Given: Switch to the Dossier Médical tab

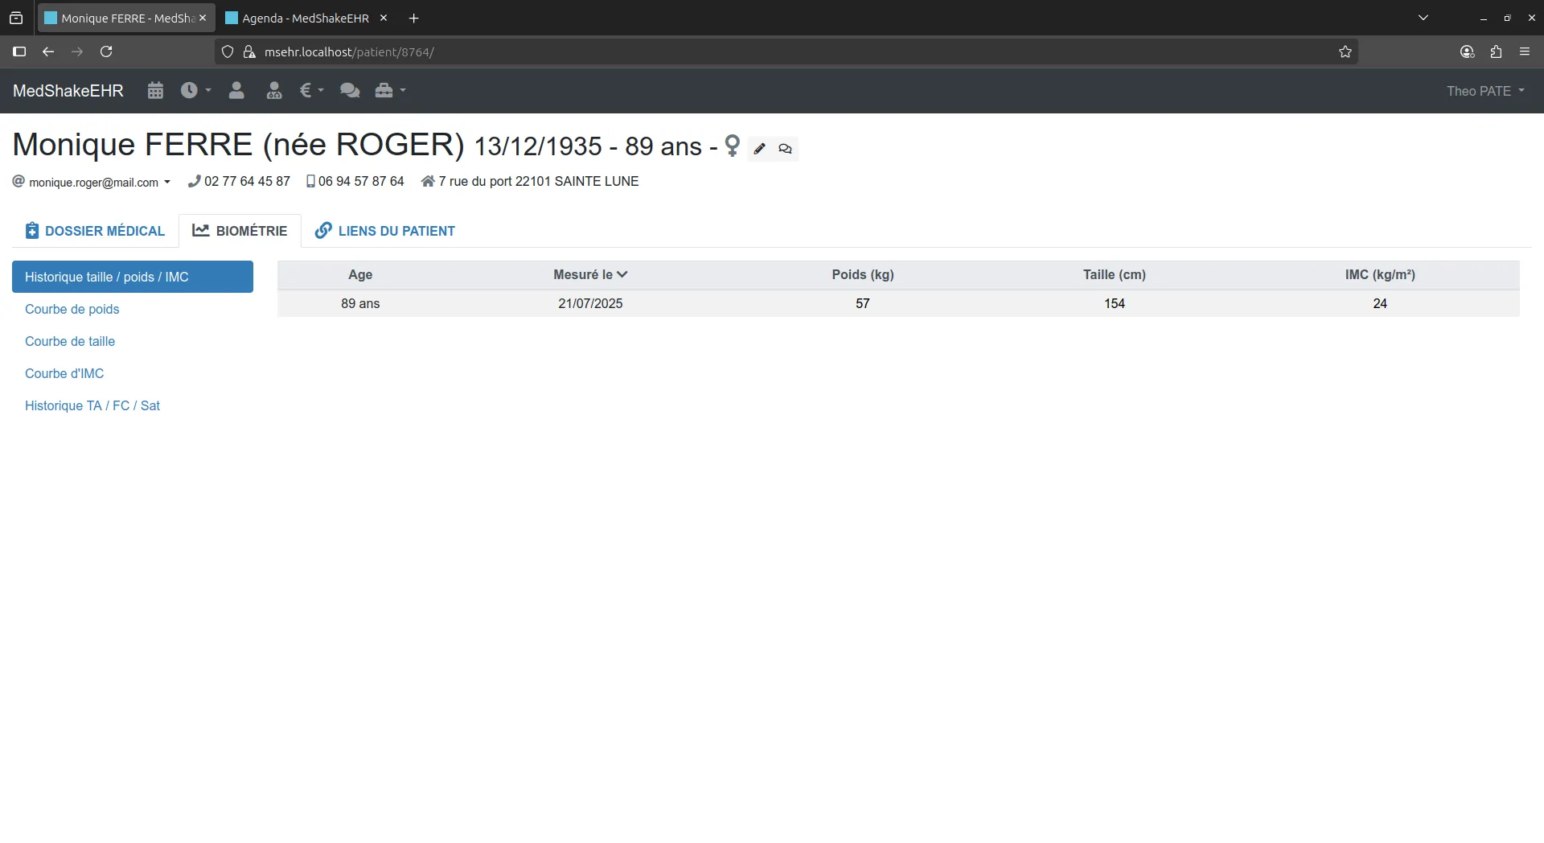Looking at the screenshot, I should tap(95, 231).
